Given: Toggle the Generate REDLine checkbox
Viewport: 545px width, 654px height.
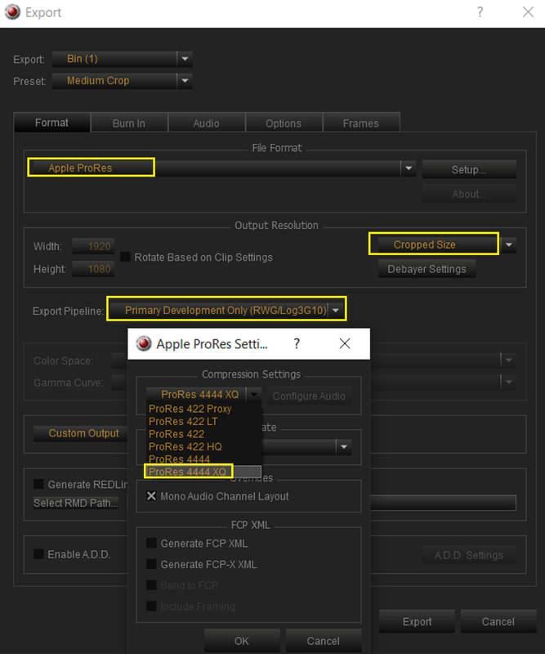Looking at the screenshot, I should pyautogui.click(x=38, y=484).
